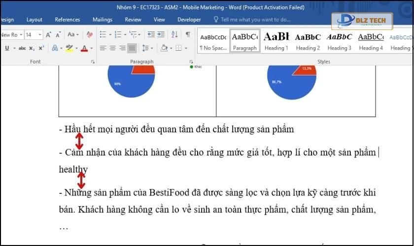Toggle strikethrough formatting

click(x=22, y=48)
